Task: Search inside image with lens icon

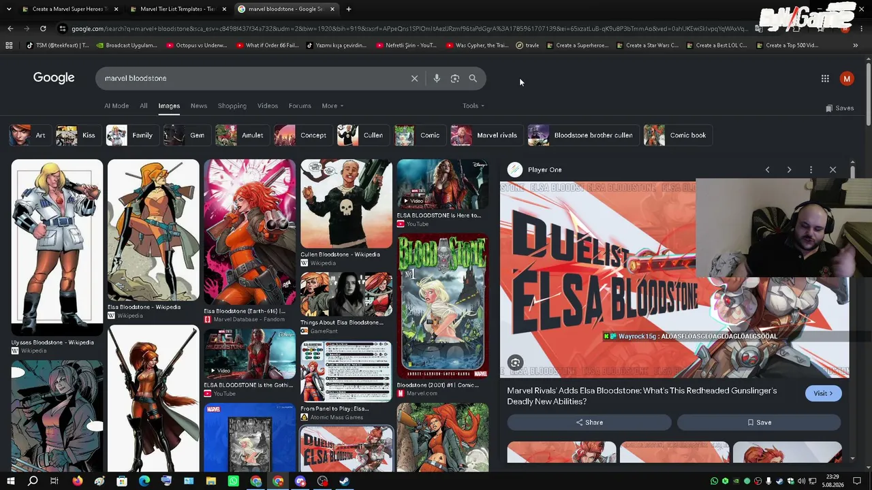Action: tap(515, 363)
